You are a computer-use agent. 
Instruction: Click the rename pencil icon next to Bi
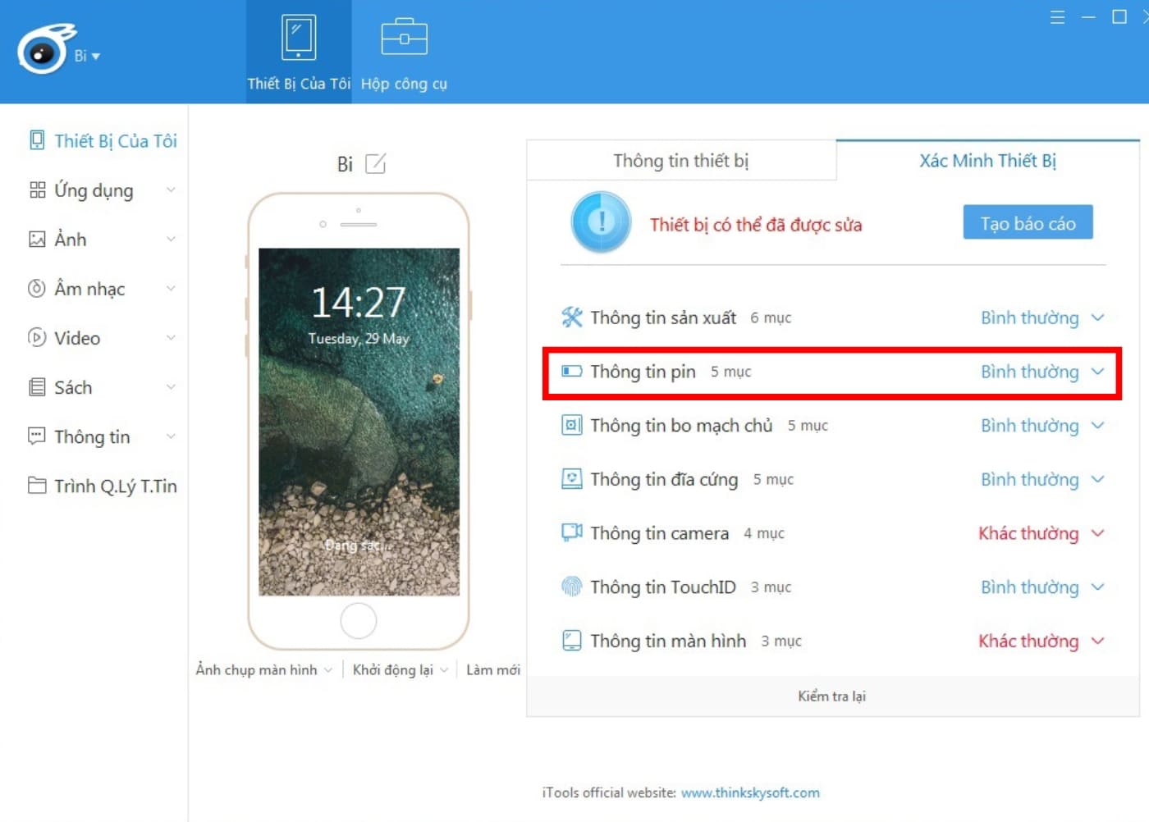(x=376, y=164)
